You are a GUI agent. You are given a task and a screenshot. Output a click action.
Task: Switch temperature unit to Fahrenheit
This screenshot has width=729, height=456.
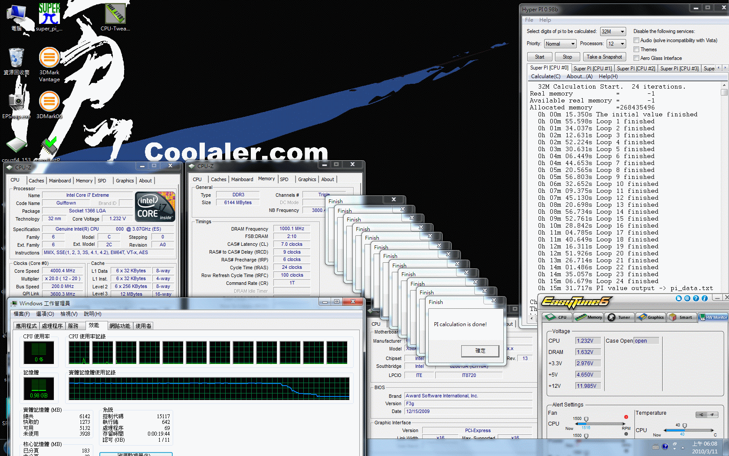pyautogui.click(x=713, y=415)
